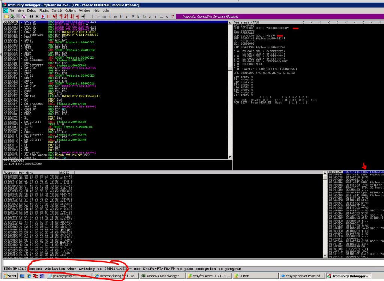The image size is (384, 281).
Task: Switch to EasyFtp Server Powered taskbar button
Action: pyautogui.click(x=302, y=276)
